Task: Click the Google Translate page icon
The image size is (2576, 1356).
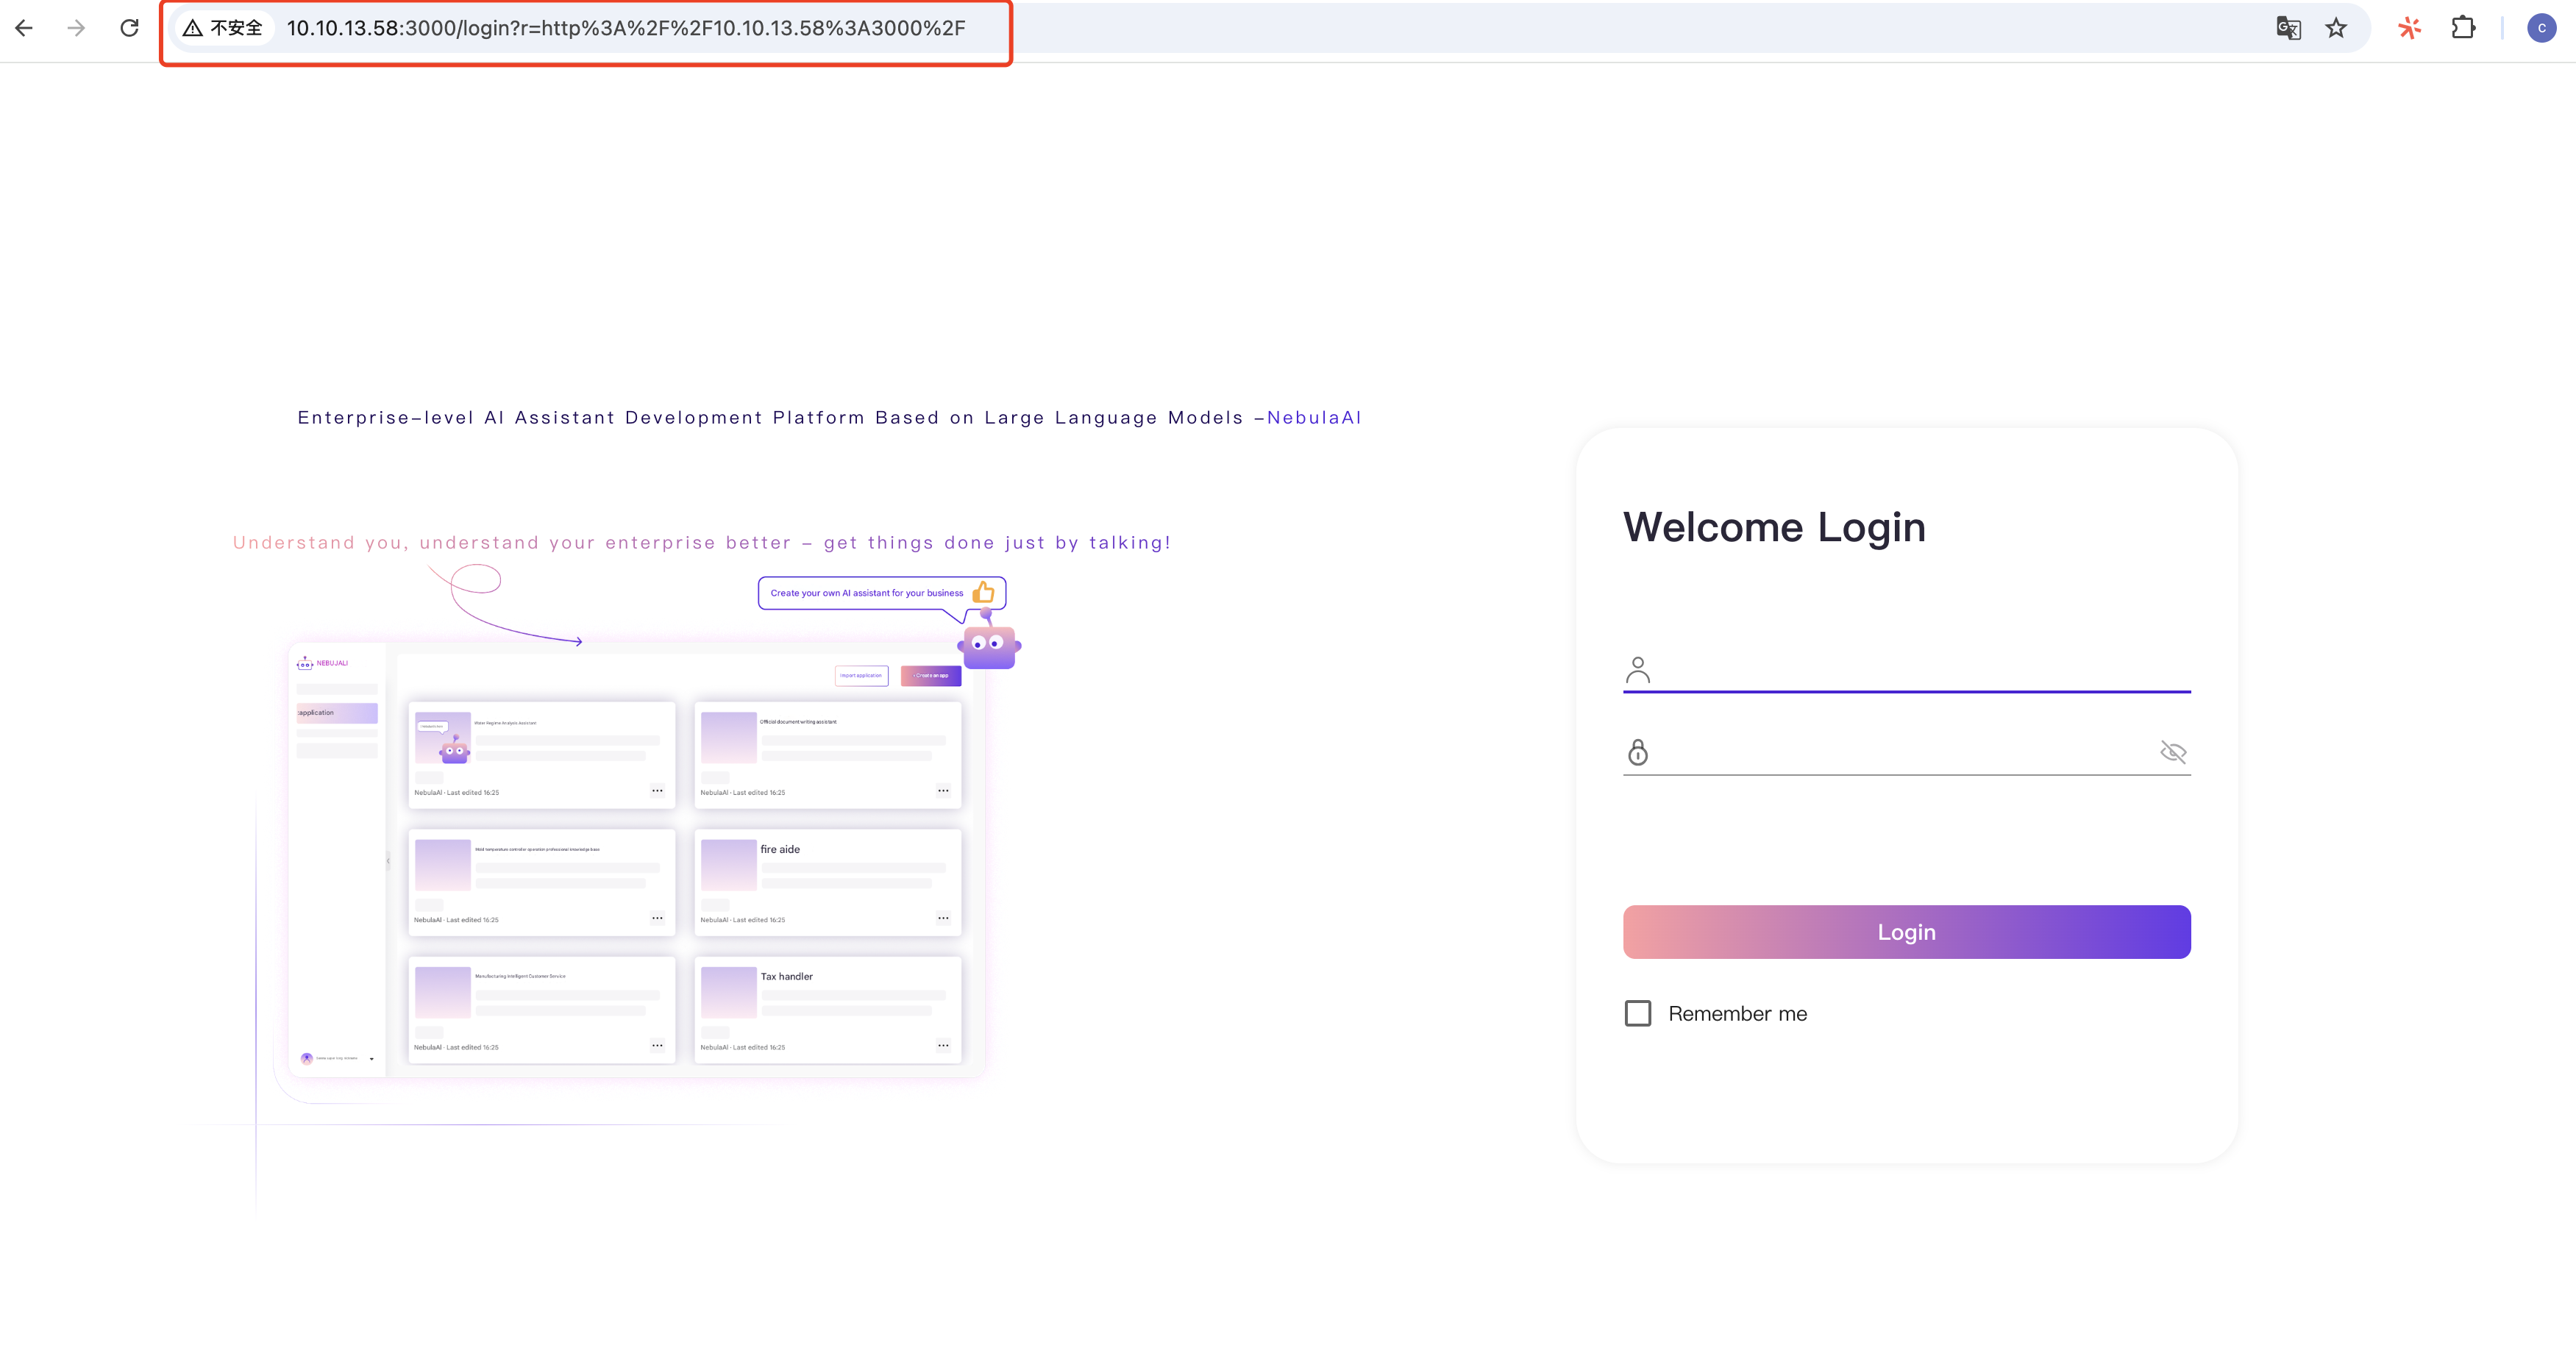Action: (x=2288, y=28)
